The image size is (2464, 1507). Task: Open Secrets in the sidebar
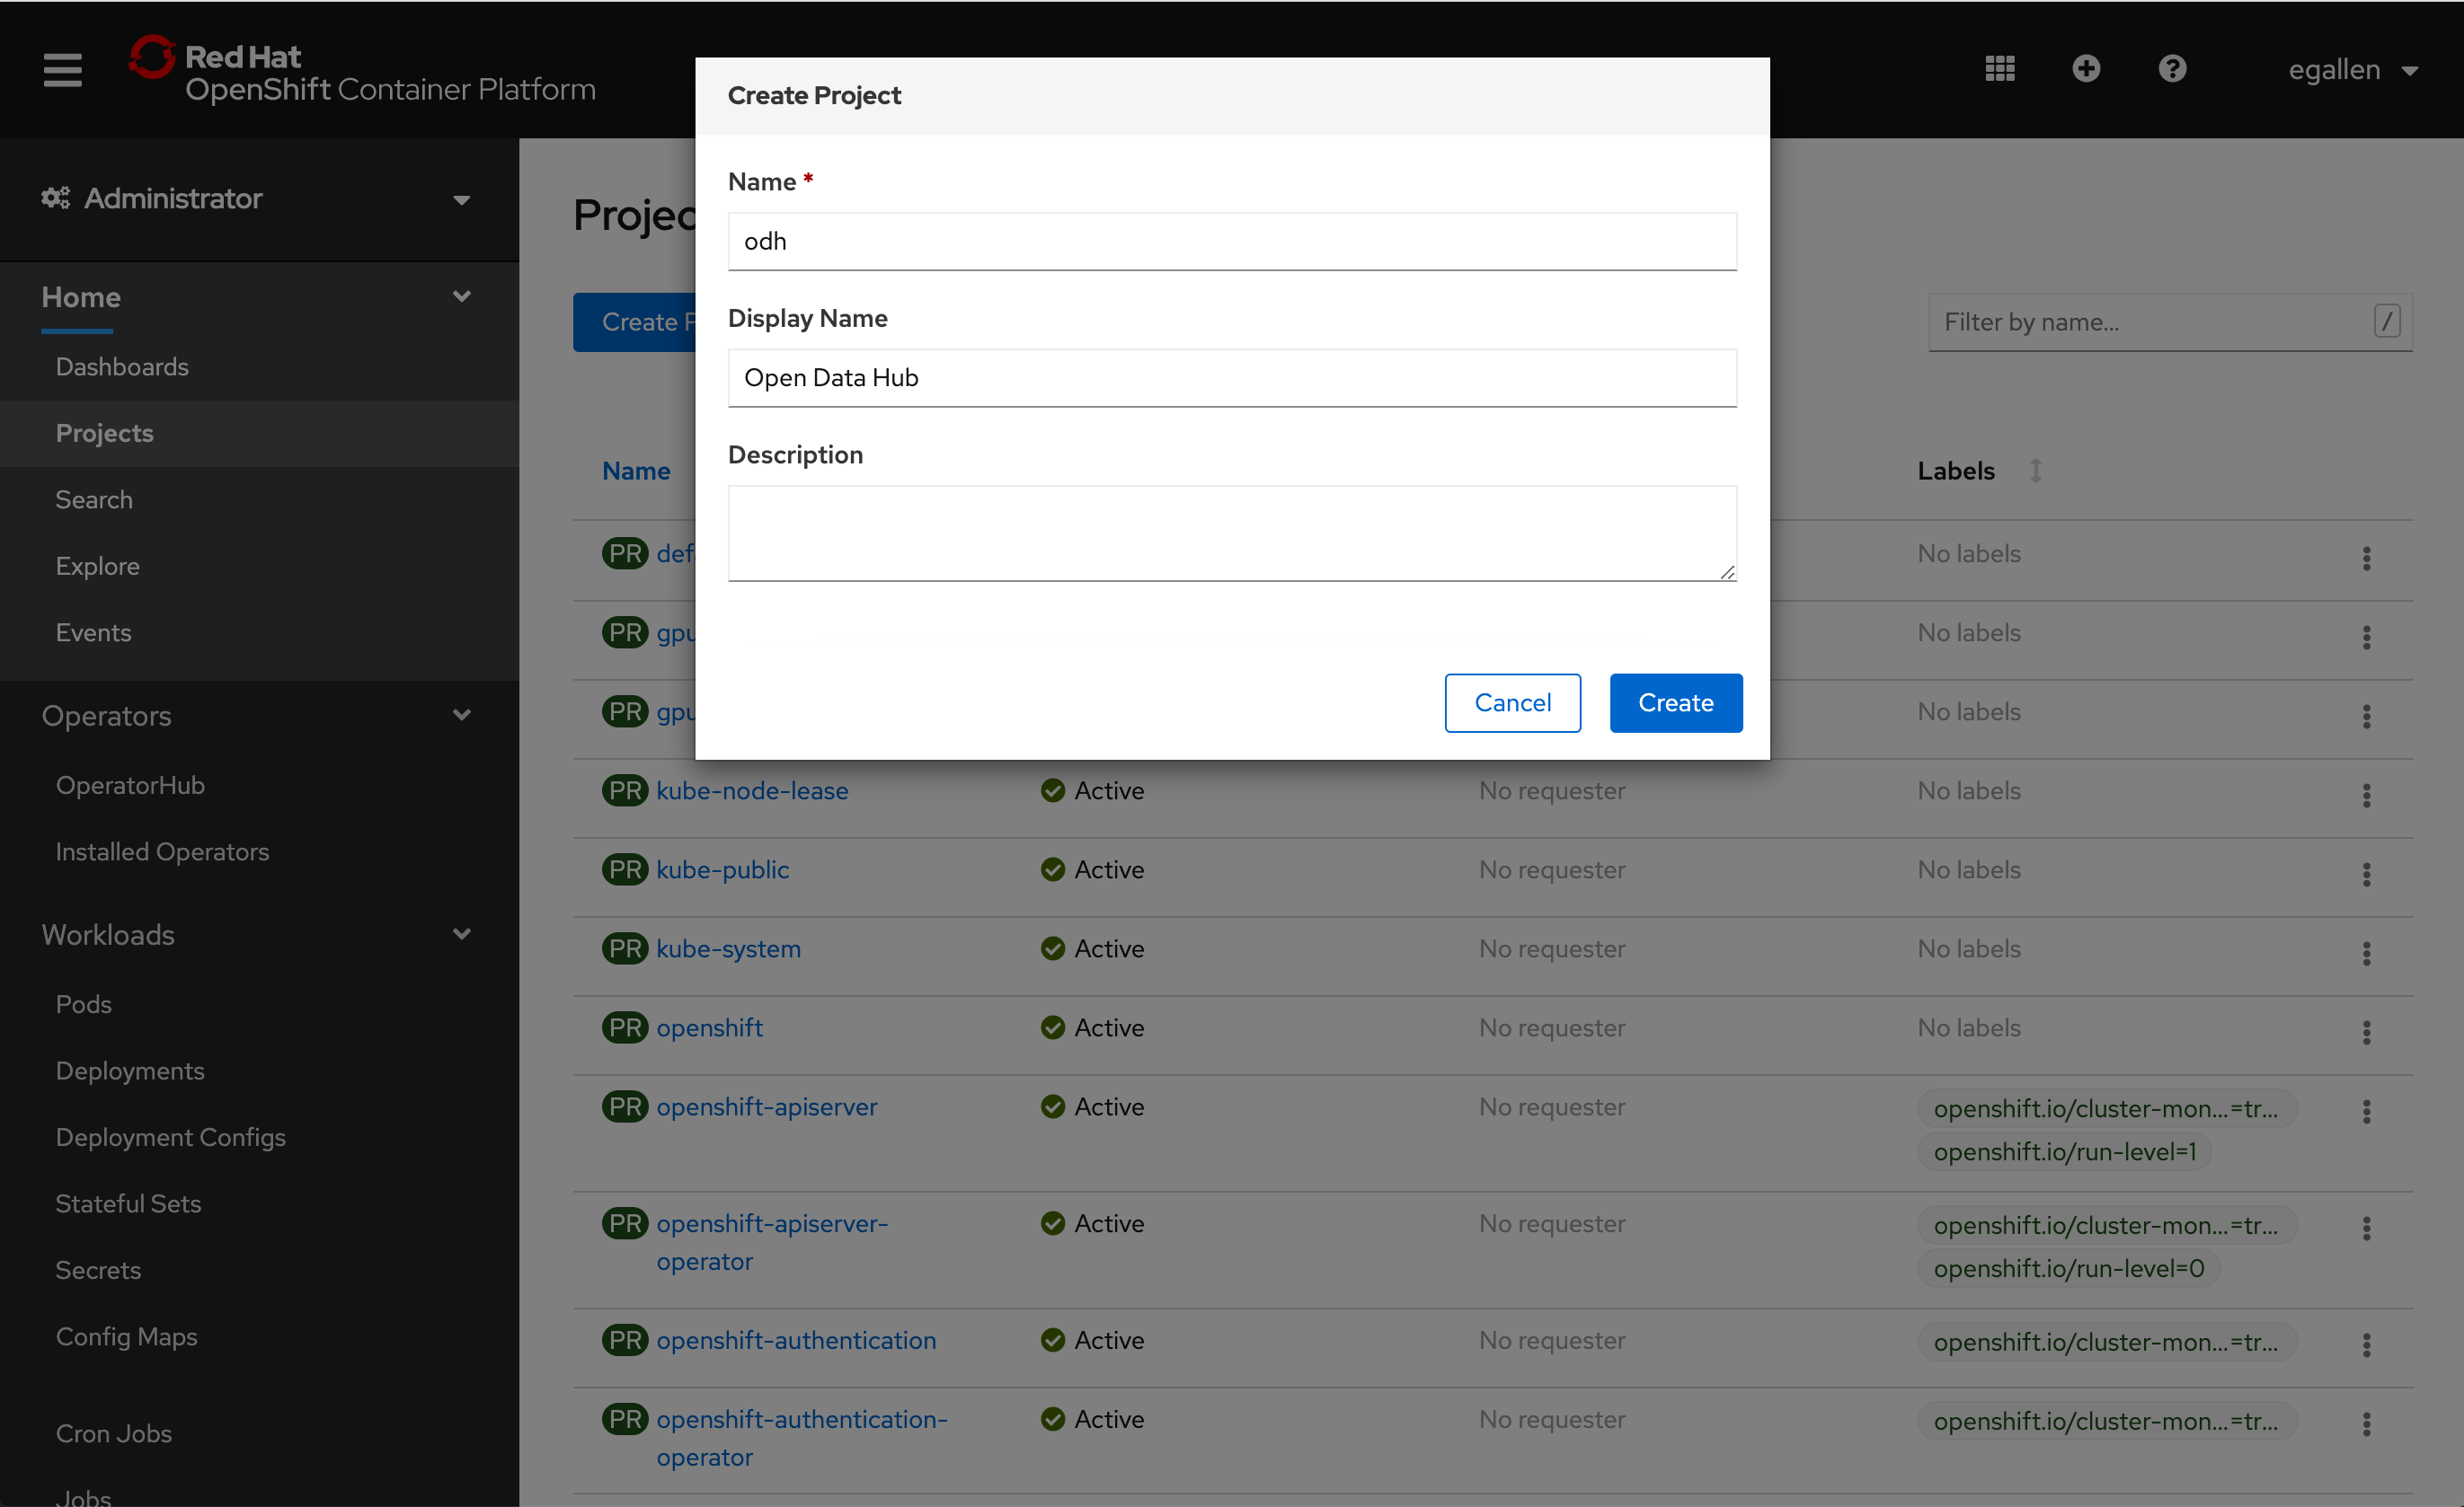(98, 1270)
